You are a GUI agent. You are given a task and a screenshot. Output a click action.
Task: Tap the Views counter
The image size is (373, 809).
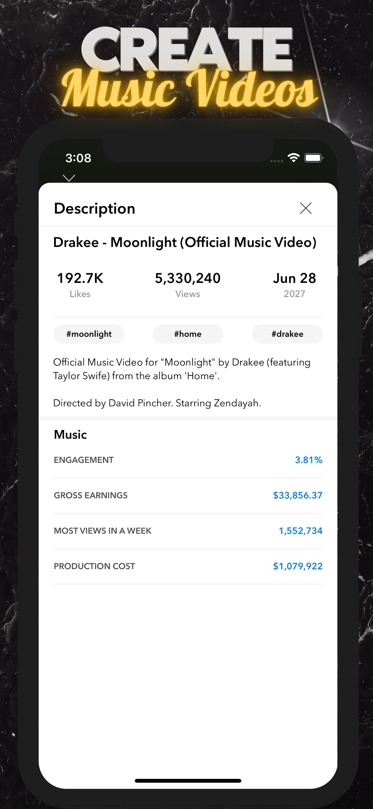point(187,278)
